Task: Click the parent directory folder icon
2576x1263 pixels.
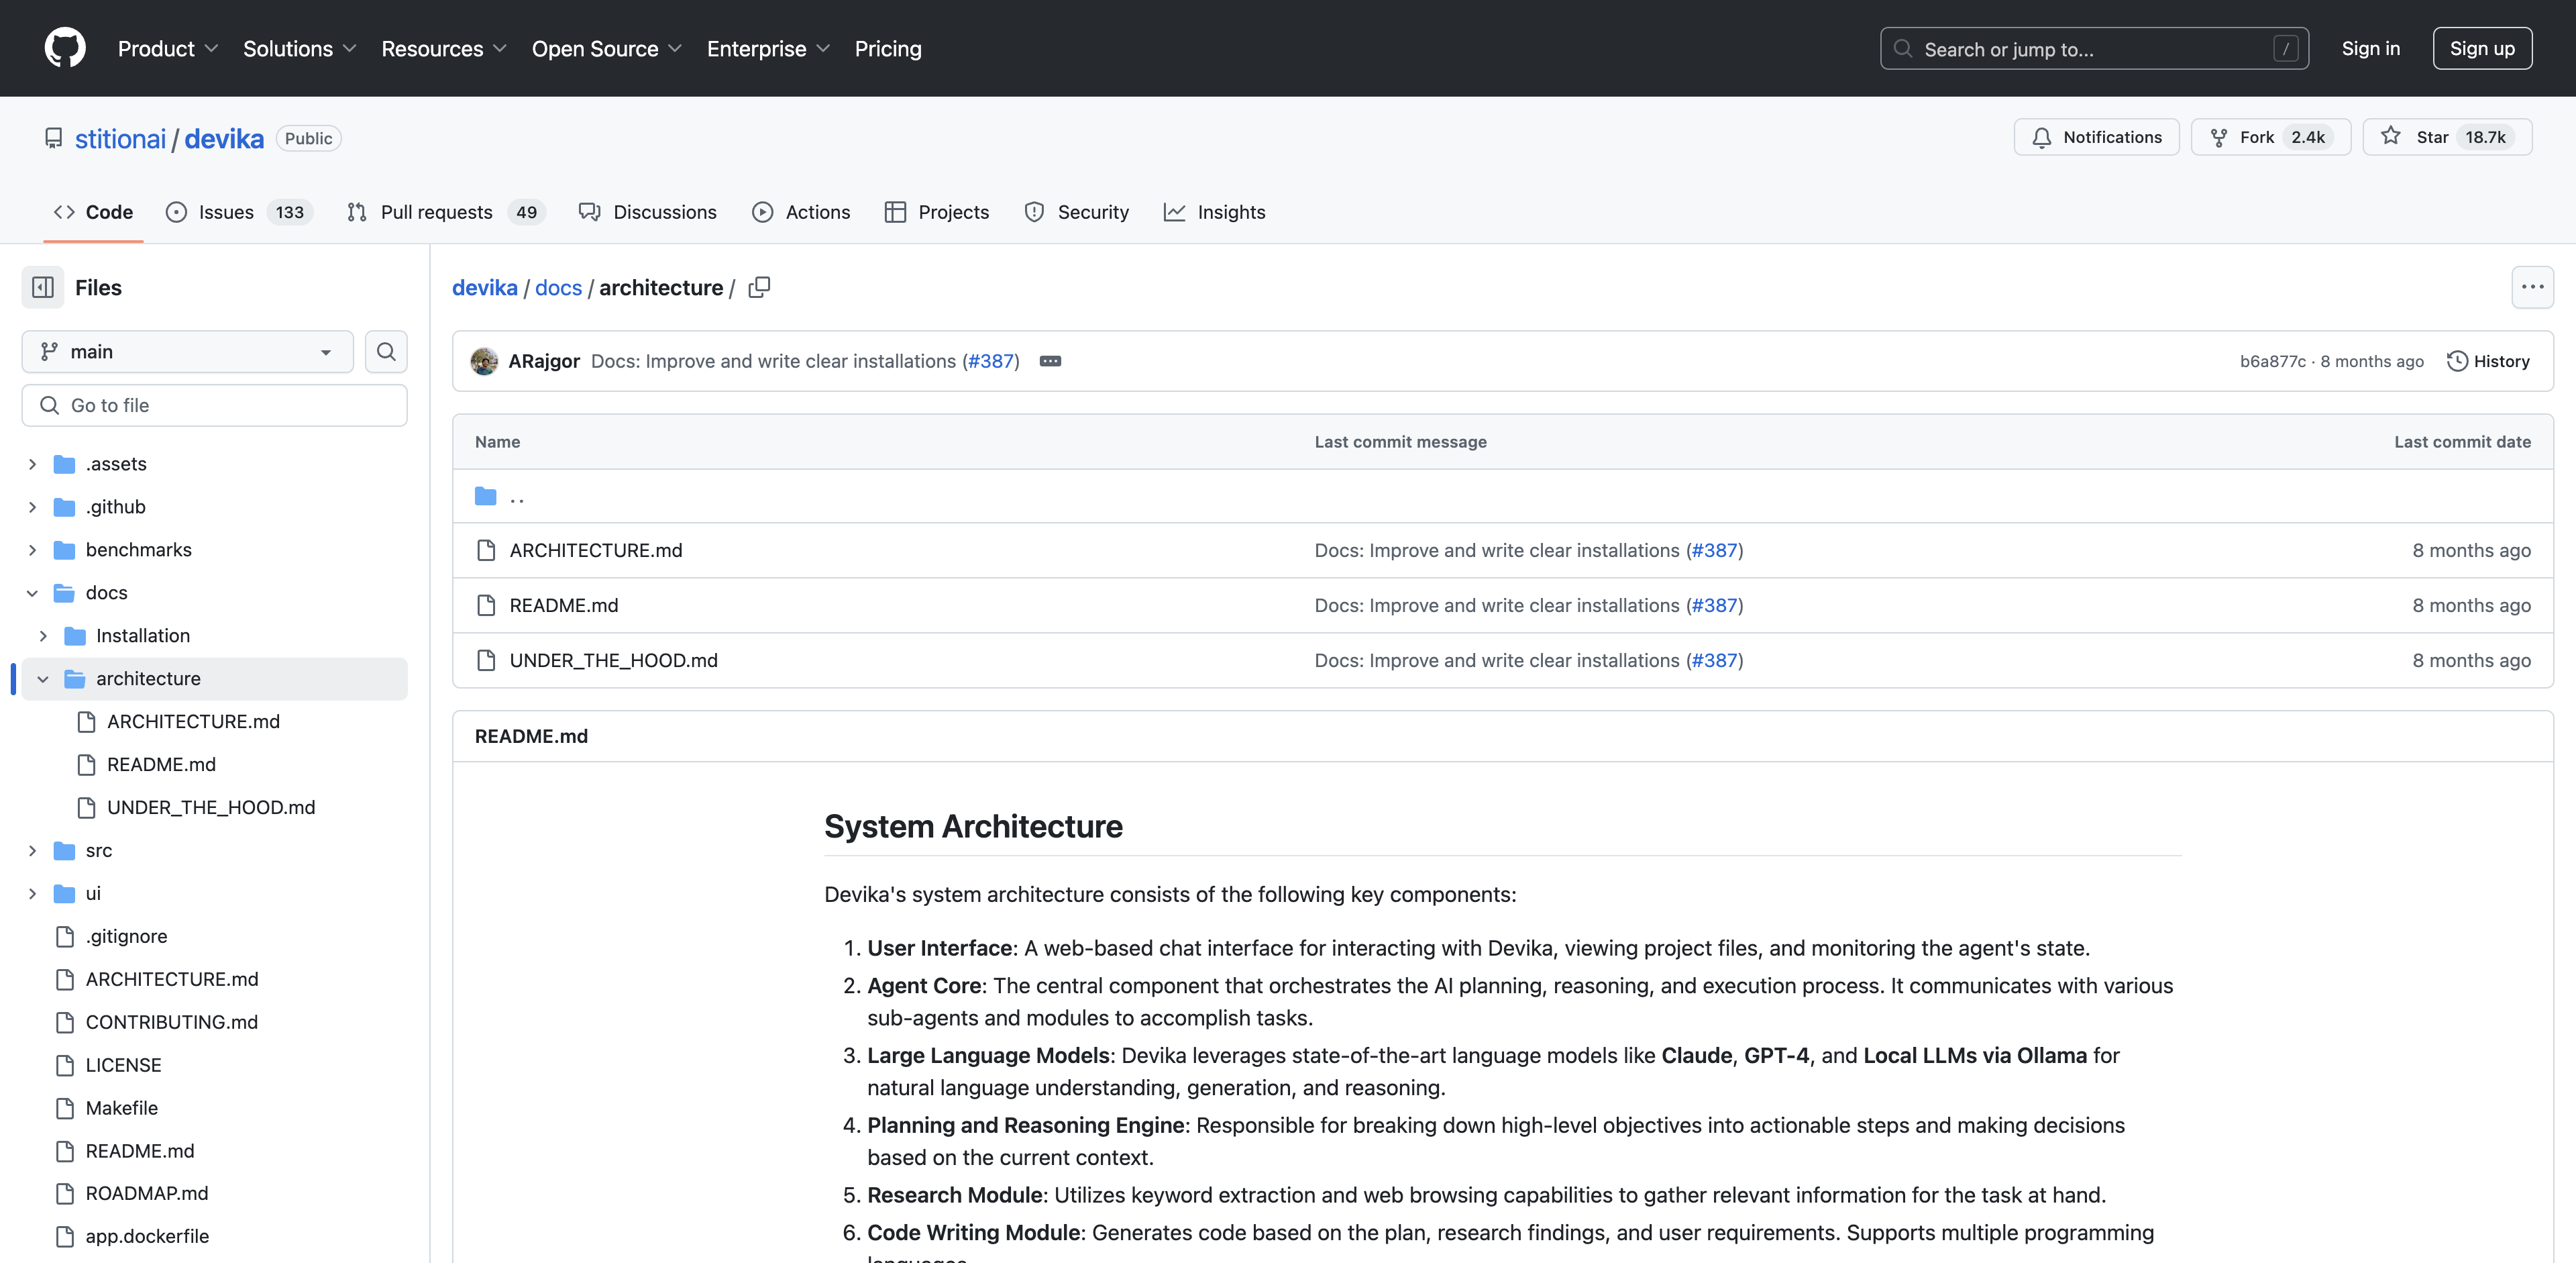Action: coord(486,496)
